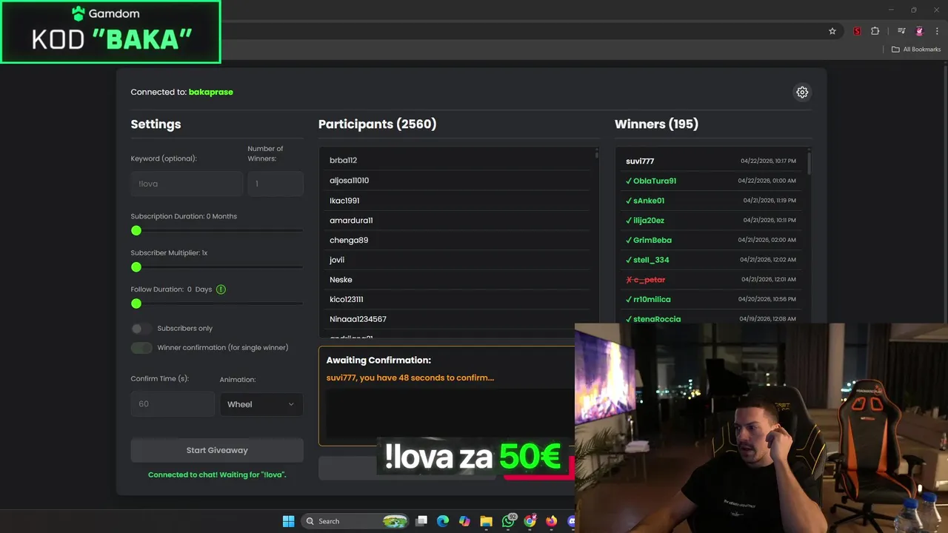Toggle Winner confirmation for single winner

(141, 348)
